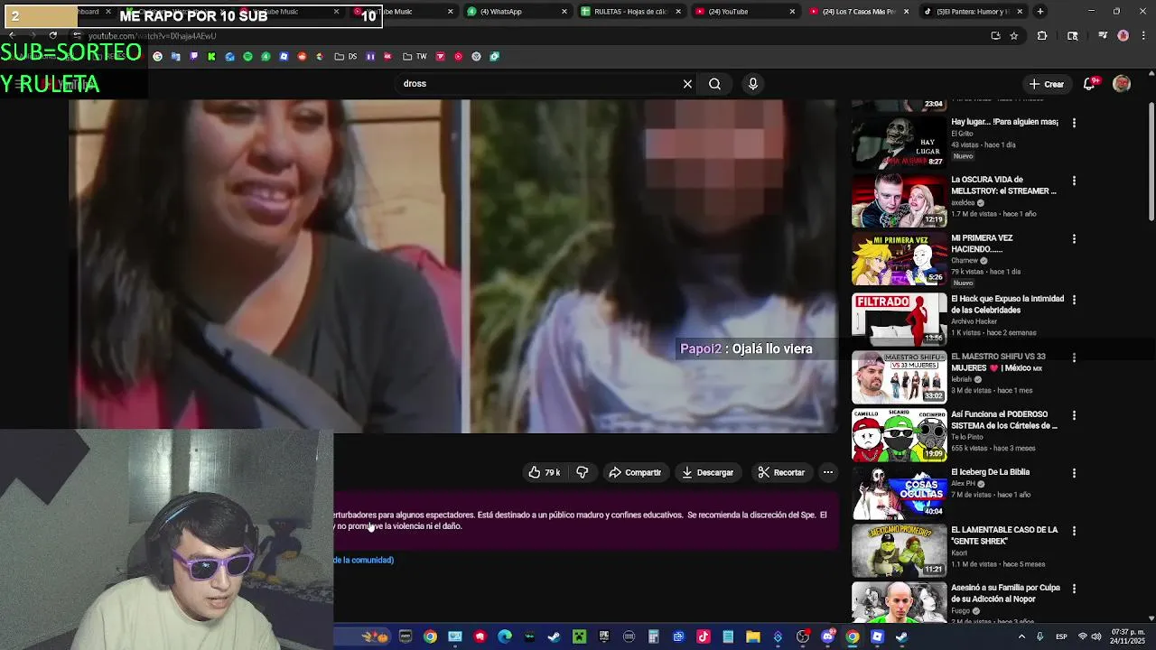Switch to the (24) YouTube tab

point(737,12)
